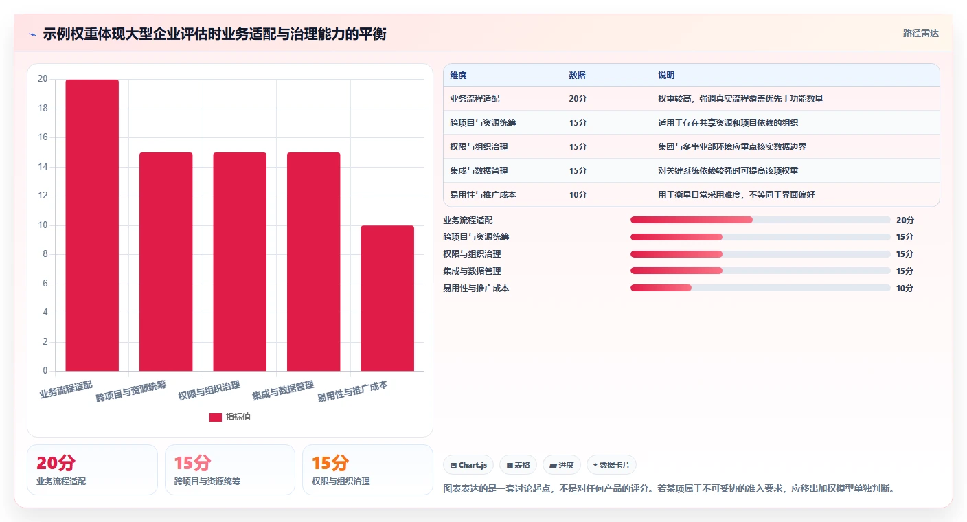This screenshot has height=522, width=967.
Task: Click the lightning icon beside the title
Action: click(x=32, y=34)
